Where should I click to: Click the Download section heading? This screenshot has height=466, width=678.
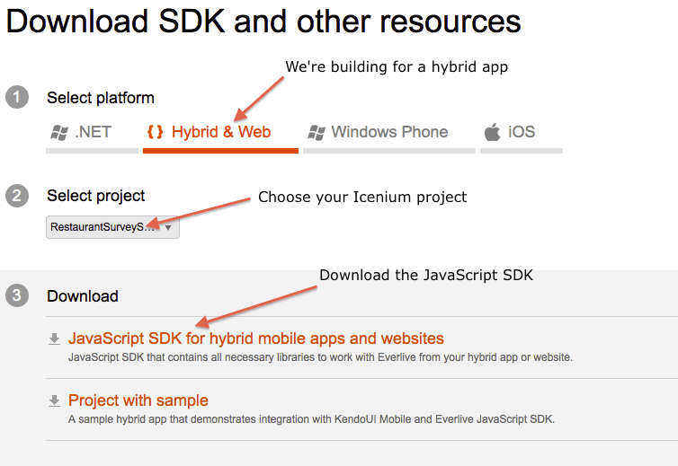click(x=83, y=296)
